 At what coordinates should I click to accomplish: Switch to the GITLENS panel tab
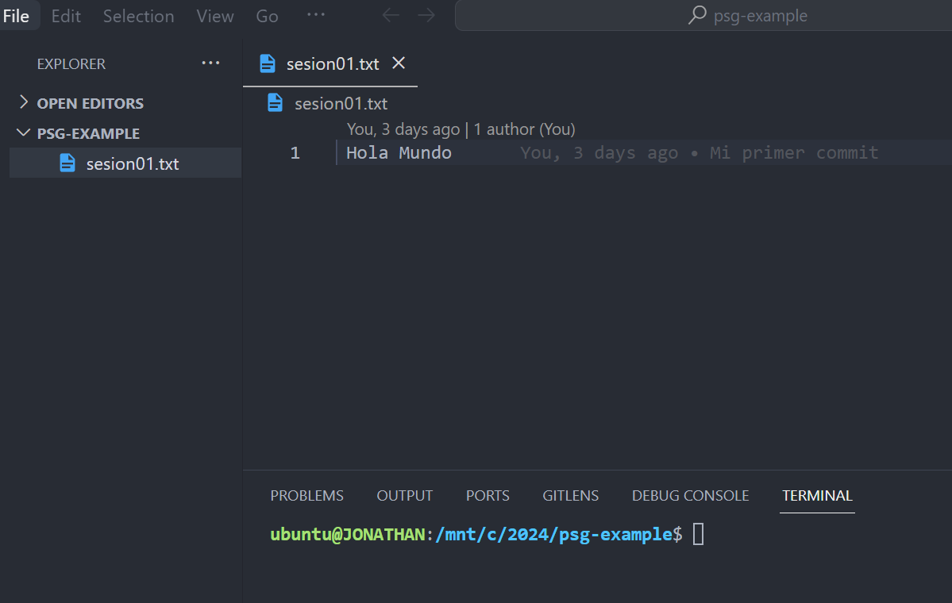tap(570, 495)
